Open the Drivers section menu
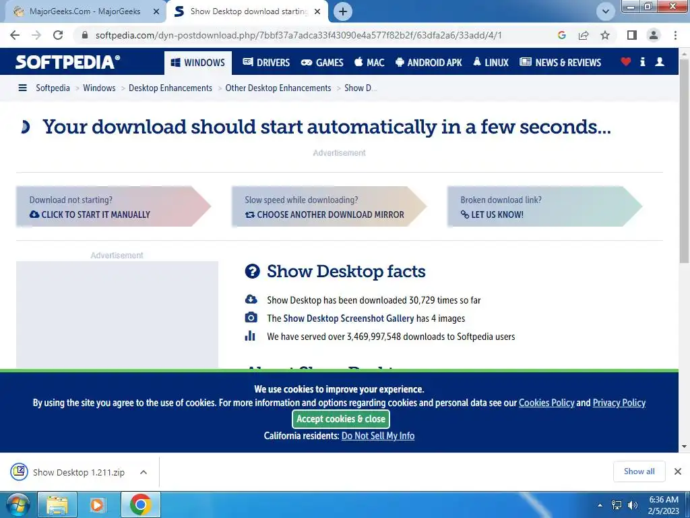 point(266,63)
